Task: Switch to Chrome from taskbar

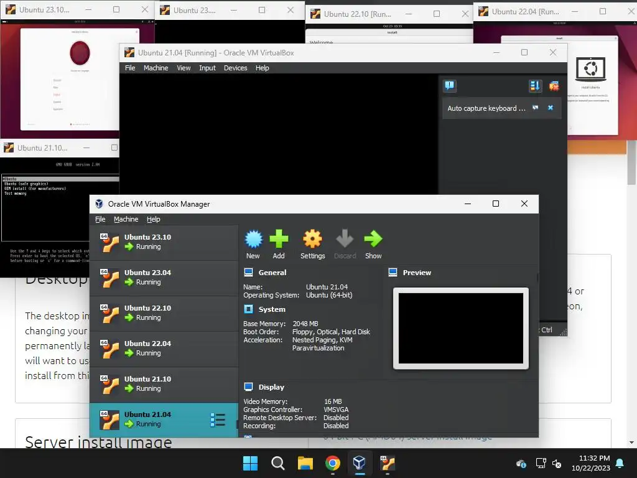Action: coord(333,463)
